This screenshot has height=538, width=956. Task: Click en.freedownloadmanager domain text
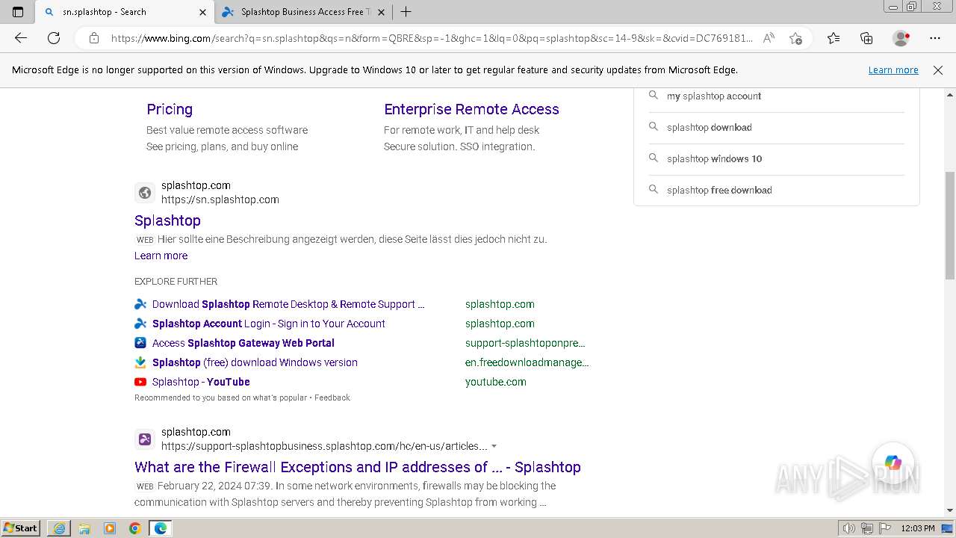tap(527, 362)
